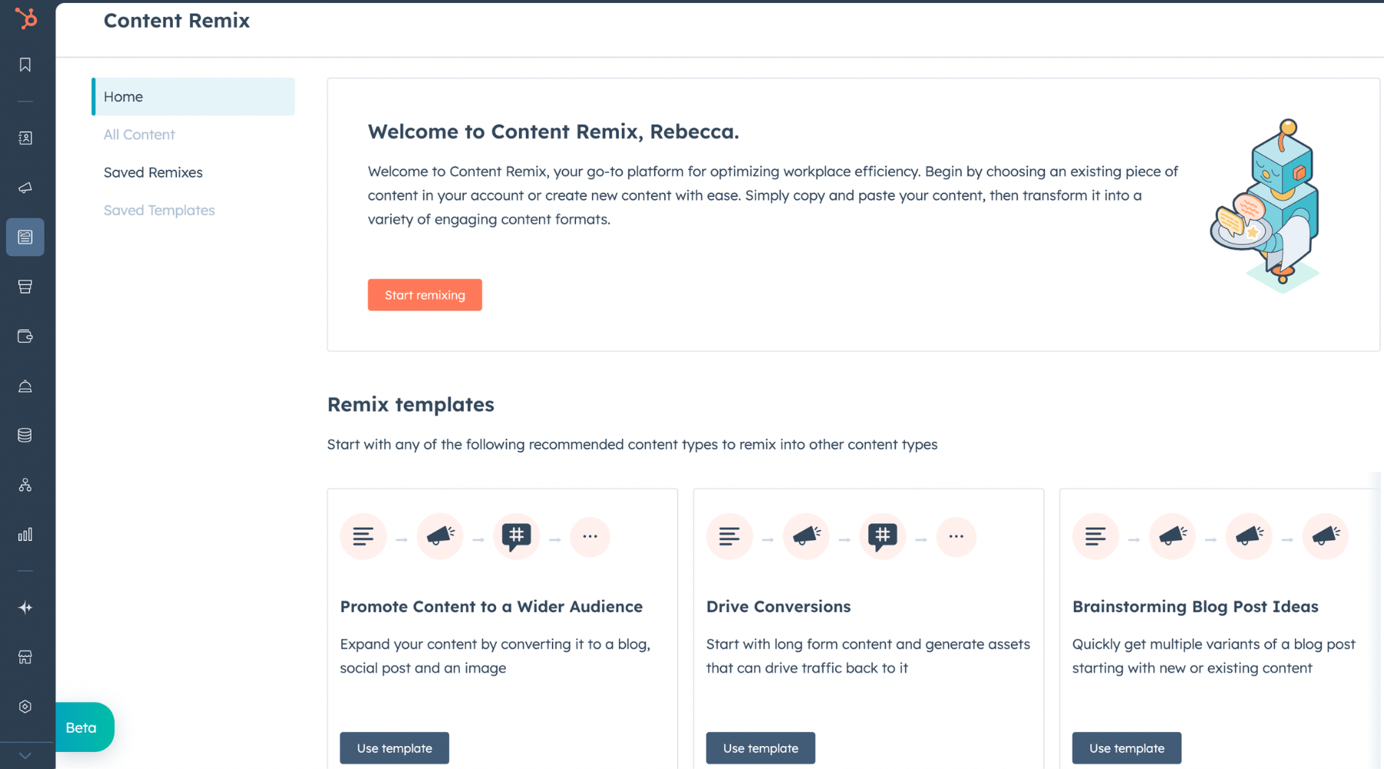This screenshot has width=1384, height=769.
Task: Open the Marketing megaphone sidebar icon
Action: pos(25,187)
